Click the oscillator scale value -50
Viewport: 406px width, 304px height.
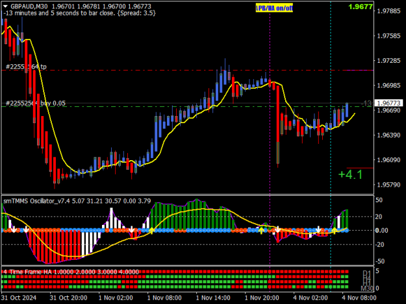point(379,261)
